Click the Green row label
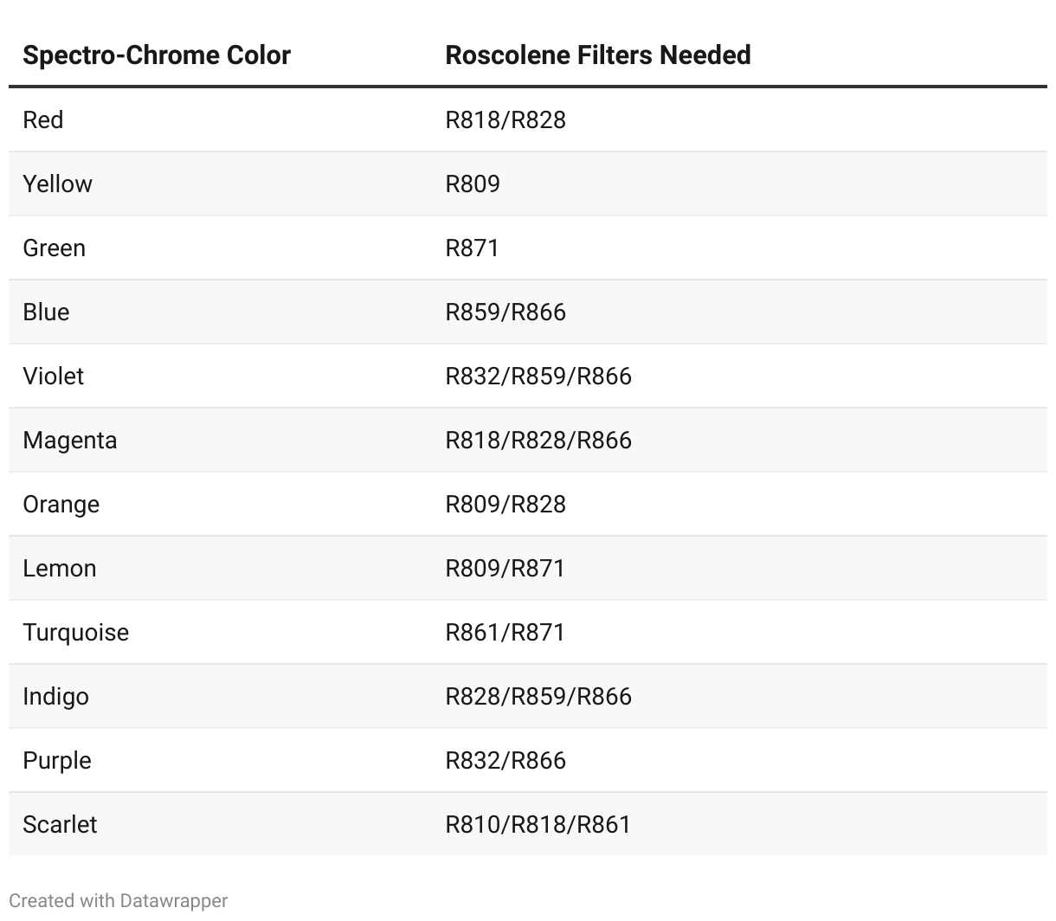The image size is (1056, 921). (x=54, y=248)
